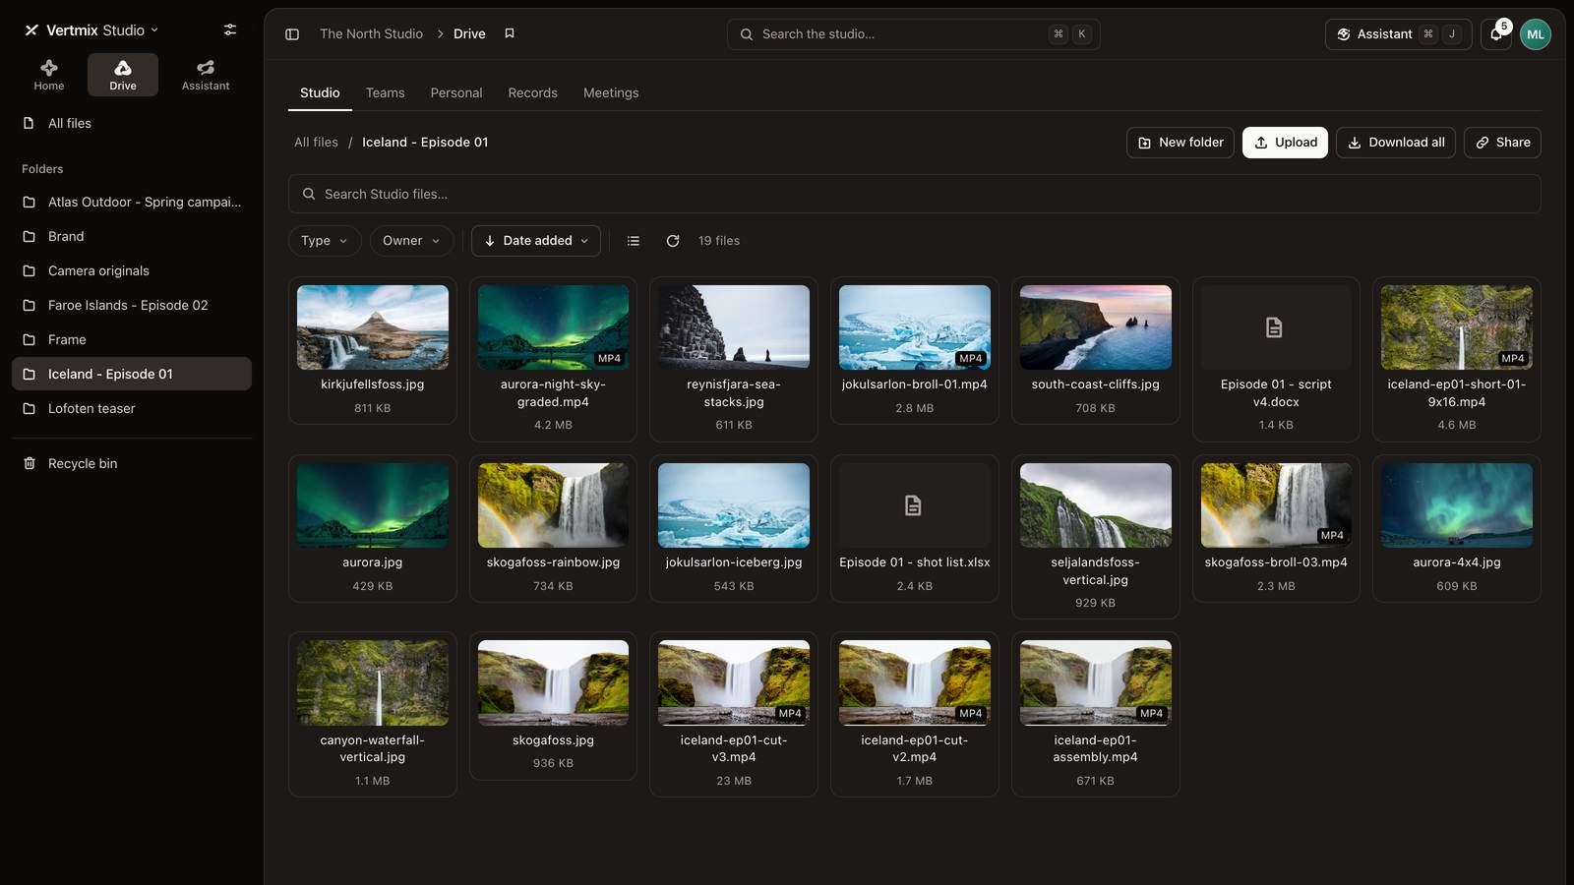Switch to the Teams tab
The image size is (1574, 885).
click(x=385, y=92)
